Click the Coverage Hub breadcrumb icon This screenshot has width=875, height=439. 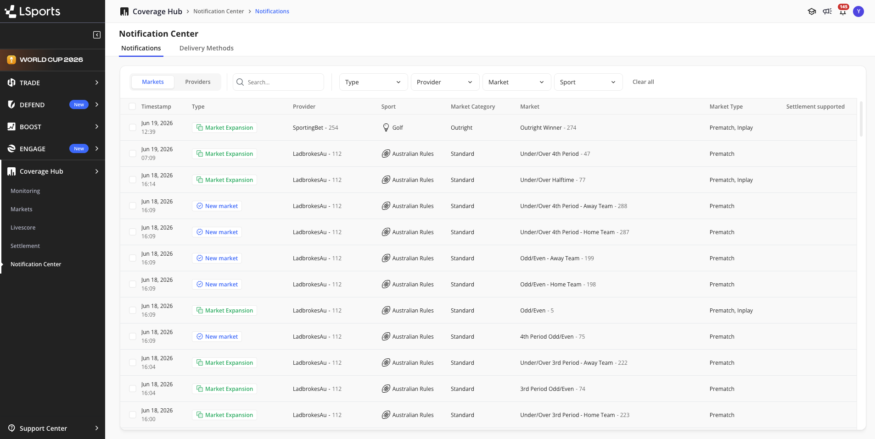point(124,11)
